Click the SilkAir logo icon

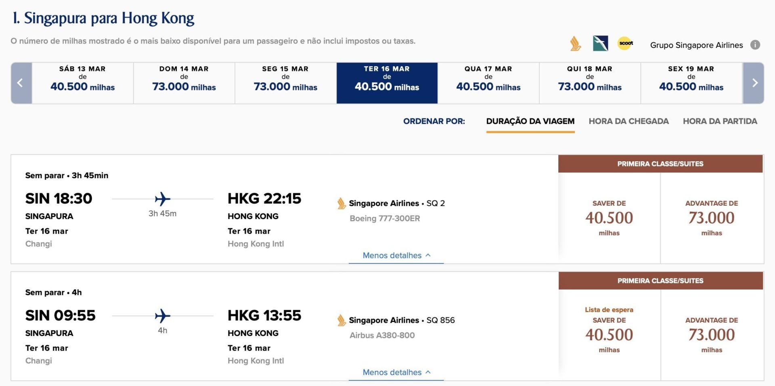coord(601,43)
